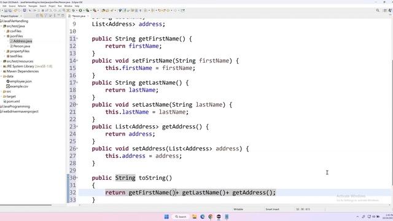
Task: Expand the Maven Dependencies node
Action: [1, 71]
